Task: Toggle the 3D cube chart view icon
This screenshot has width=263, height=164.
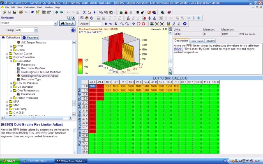Action: pos(87,18)
